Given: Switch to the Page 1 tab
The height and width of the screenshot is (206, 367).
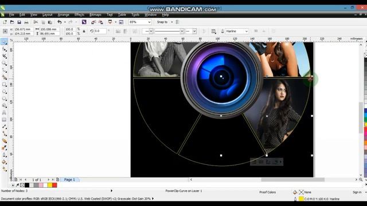Looking at the screenshot, I should click(x=69, y=180).
